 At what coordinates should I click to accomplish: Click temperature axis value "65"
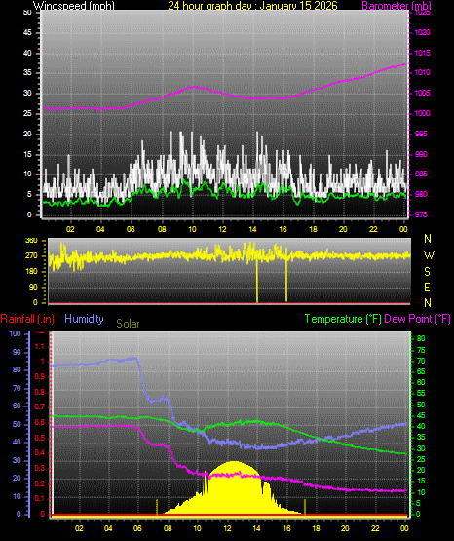pyautogui.click(x=421, y=371)
